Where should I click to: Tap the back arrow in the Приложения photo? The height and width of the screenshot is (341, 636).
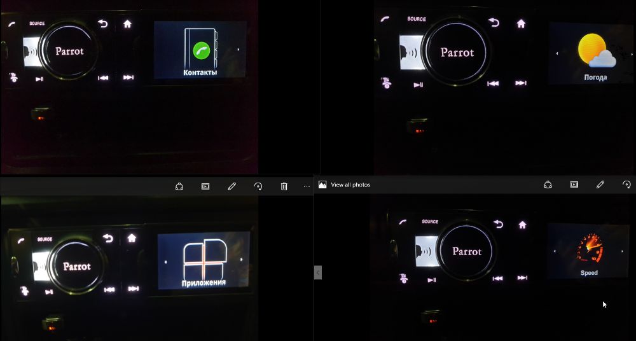tap(108, 239)
